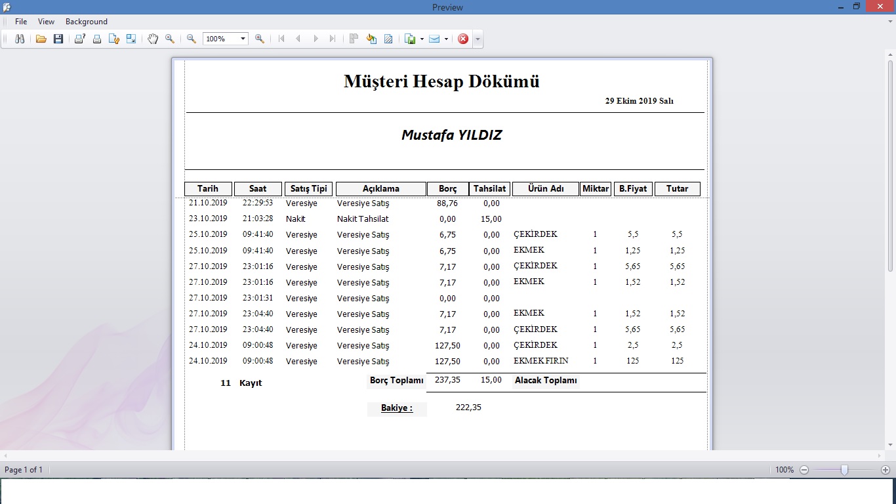Click the 'Ürün Adı' column header
The image size is (896, 504).
click(x=546, y=189)
